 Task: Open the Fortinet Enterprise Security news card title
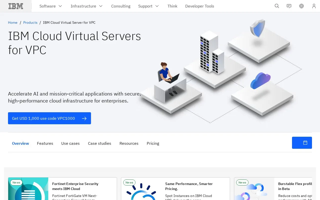(75, 186)
